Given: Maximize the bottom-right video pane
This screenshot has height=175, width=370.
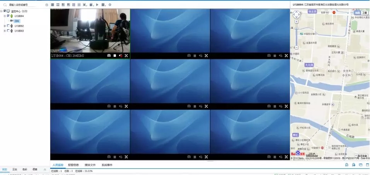Looking at the screenshot, I should (286, 156).
